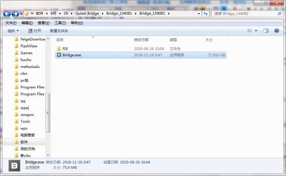Click the blue help icon

pos(277,31)
